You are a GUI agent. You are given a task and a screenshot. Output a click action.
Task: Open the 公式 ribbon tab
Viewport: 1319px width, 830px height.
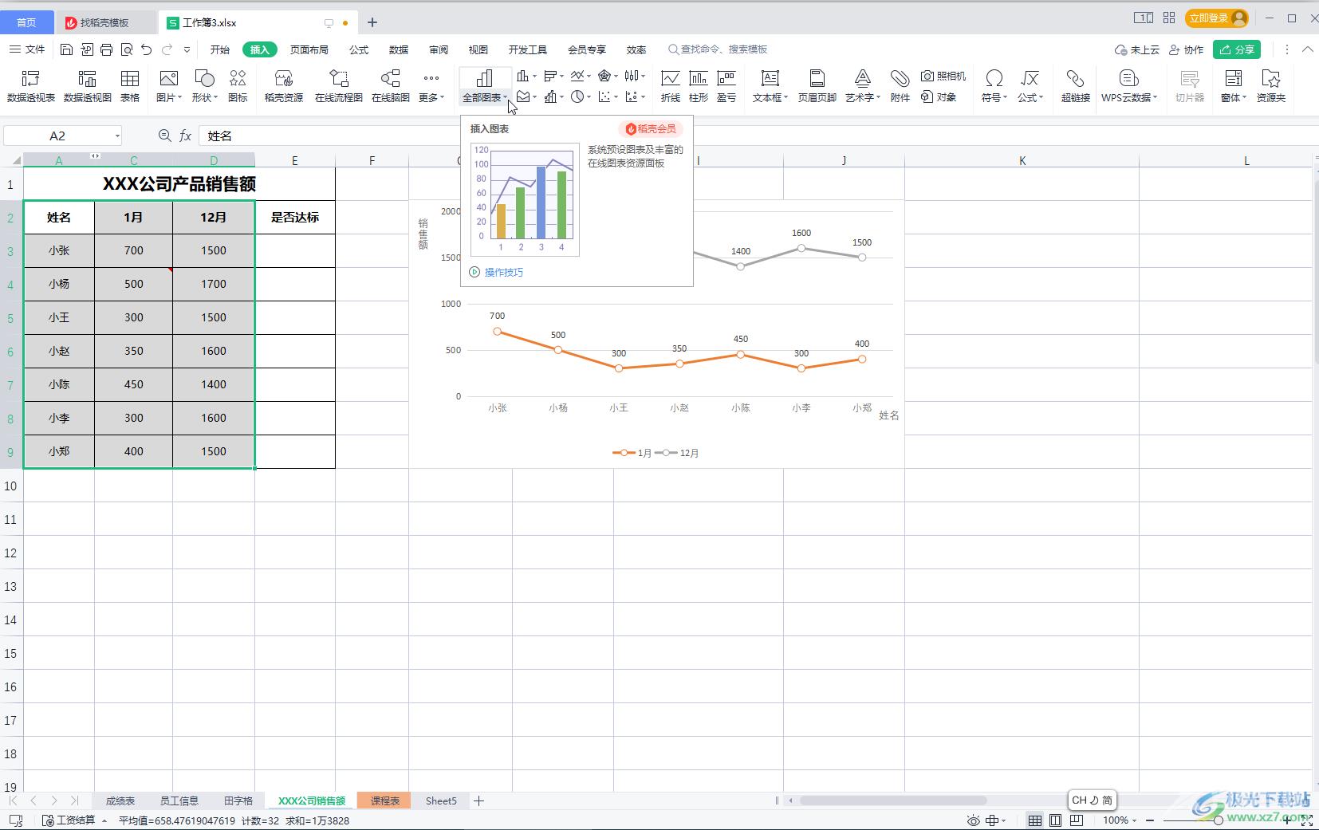(x=359, y=49)
